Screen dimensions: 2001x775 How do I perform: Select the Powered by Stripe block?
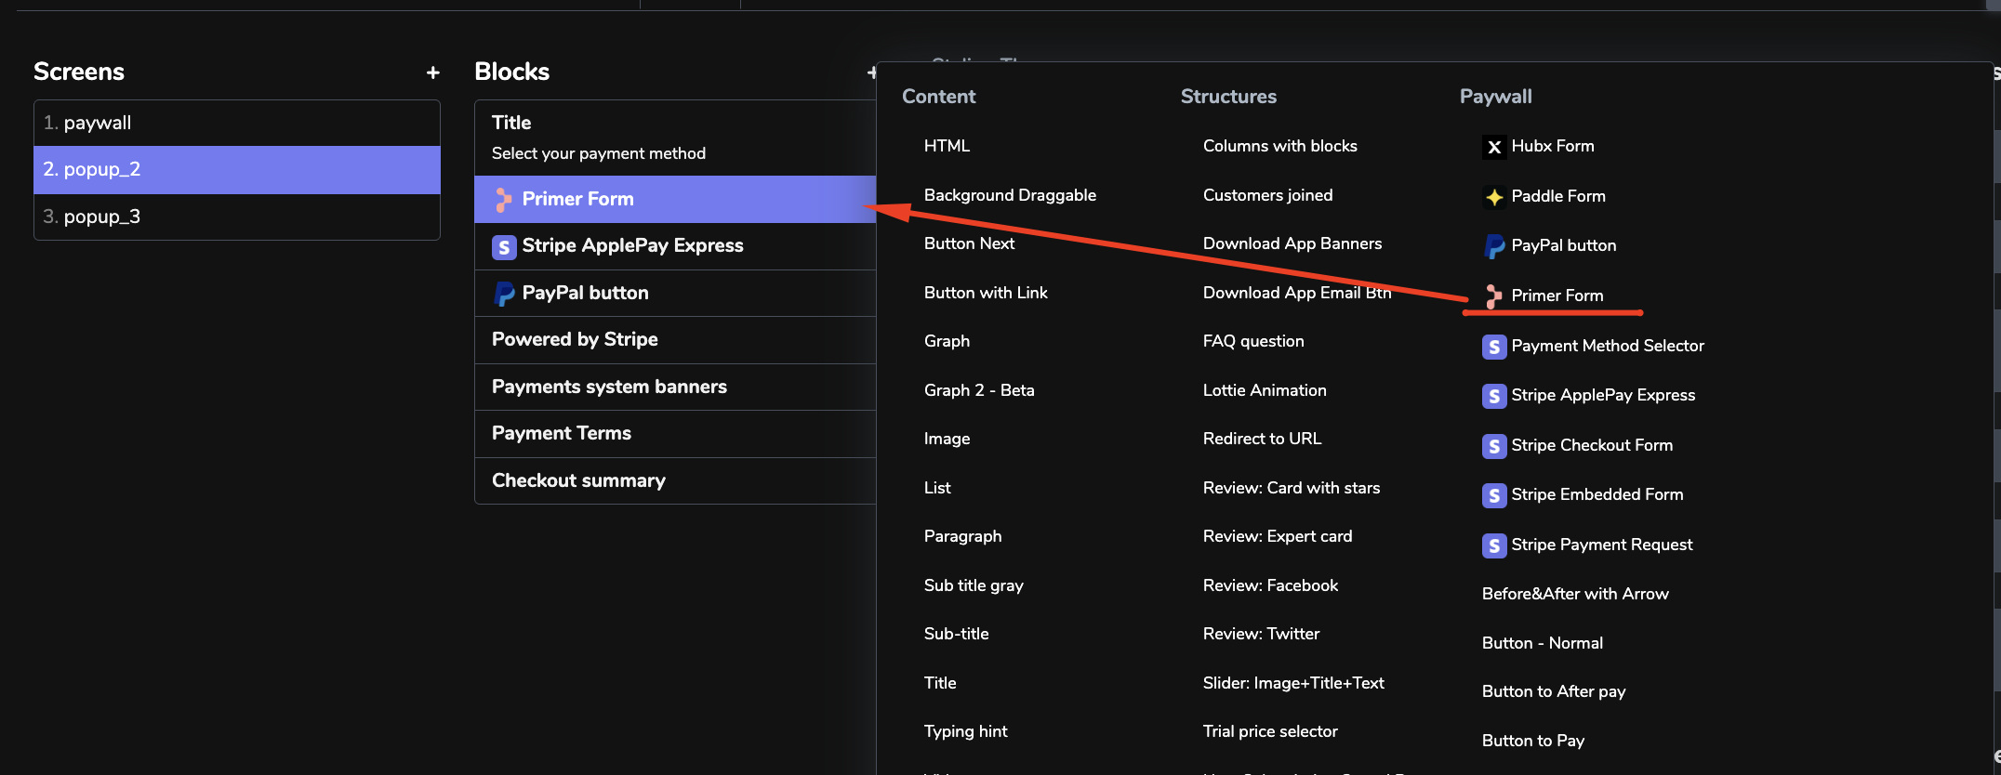point(675,340)
